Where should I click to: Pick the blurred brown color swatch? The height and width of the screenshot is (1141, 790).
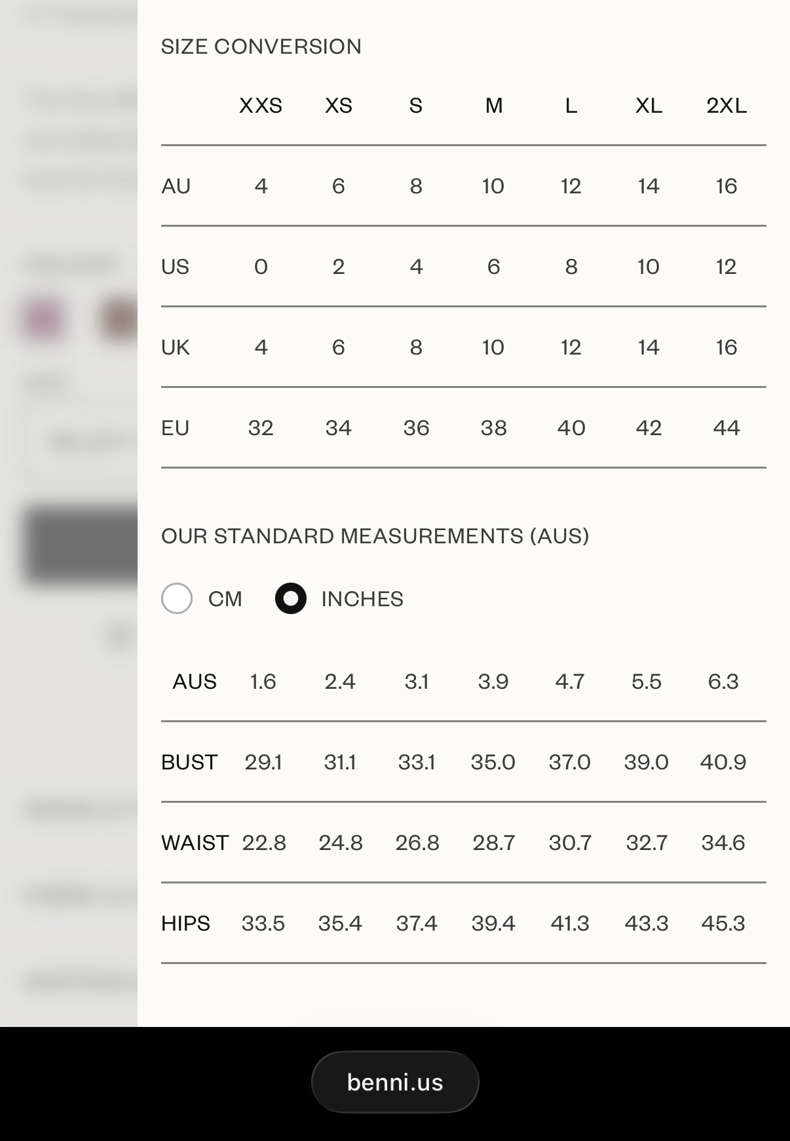click(120, 319)
